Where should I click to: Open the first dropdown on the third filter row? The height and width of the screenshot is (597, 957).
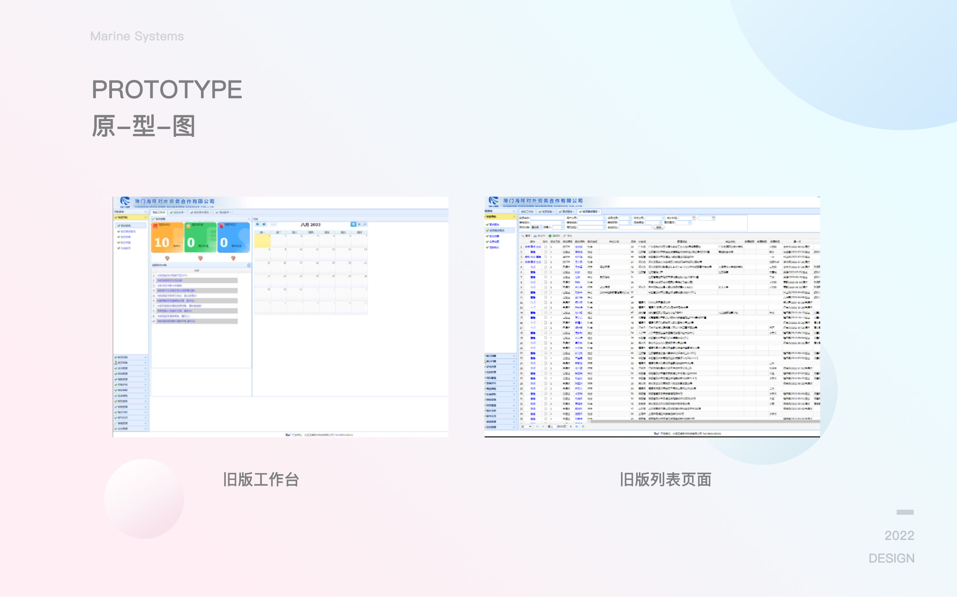(537, 228)
